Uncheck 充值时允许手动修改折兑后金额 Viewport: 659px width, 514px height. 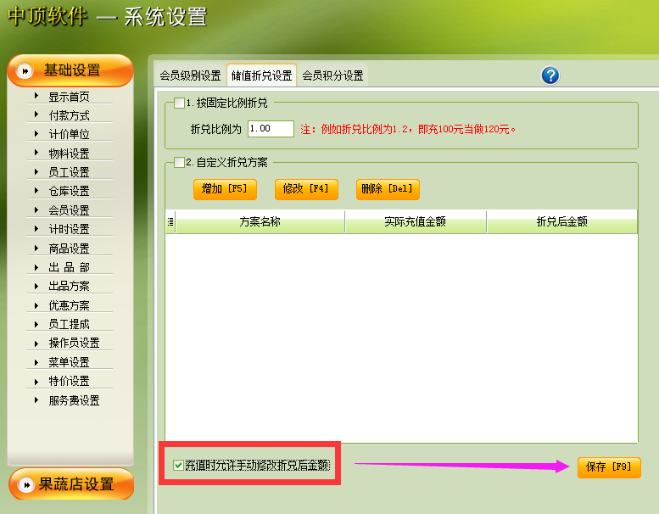click(x=178, y=466)
